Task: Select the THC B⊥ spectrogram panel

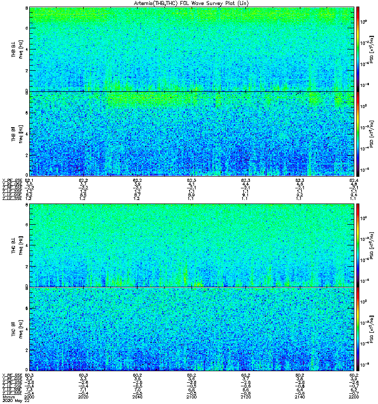Action: 192,245
